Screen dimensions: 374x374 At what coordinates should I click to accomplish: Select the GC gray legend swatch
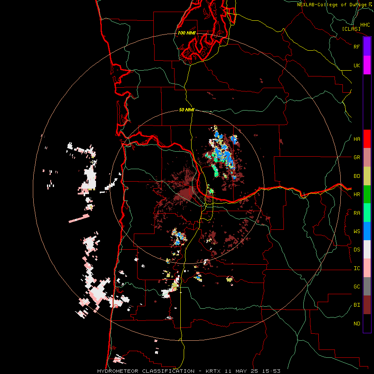click(x=367, y=286)
